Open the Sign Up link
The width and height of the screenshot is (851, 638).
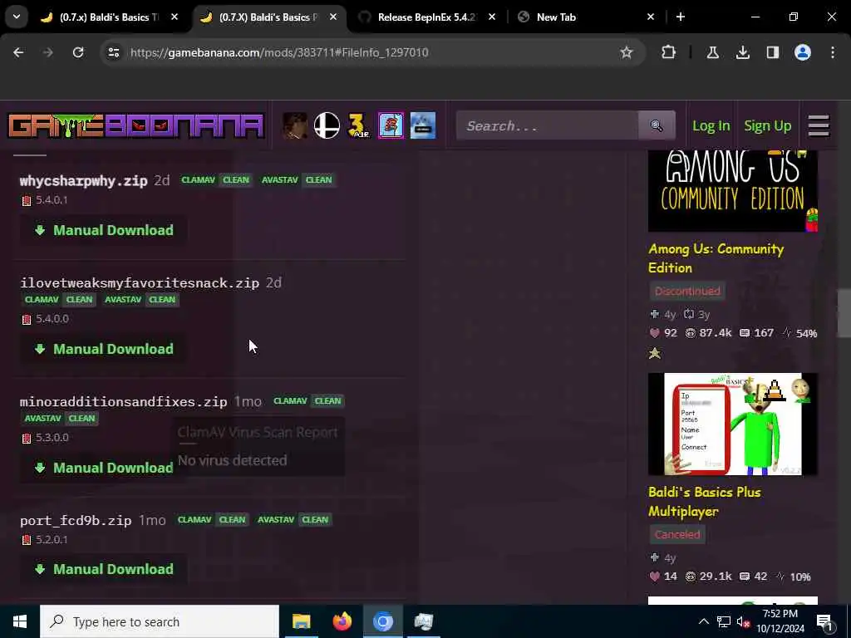tap(767, 126)
